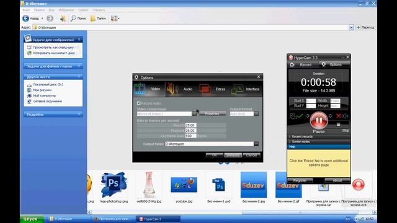397x223 pixels.
Task: Select logo-photoshop.png thumbnail
Action: coord(114,185)
